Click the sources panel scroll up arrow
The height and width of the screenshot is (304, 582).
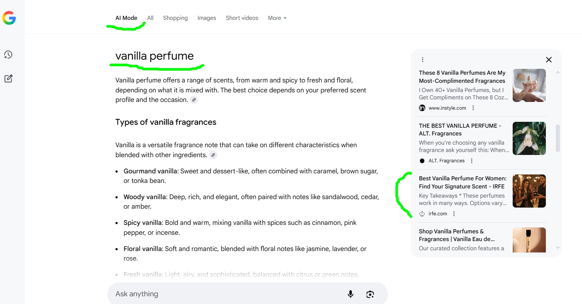point(558,72)
